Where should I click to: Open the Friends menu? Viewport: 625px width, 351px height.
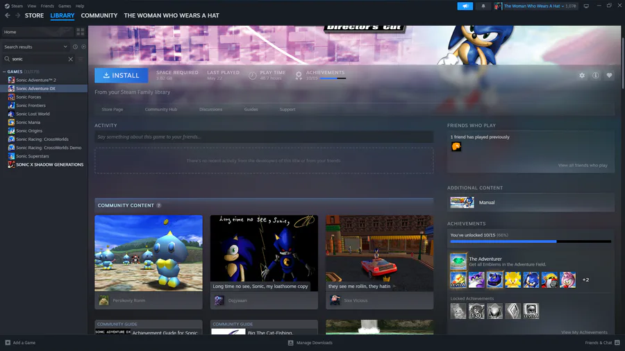point(47,6)
